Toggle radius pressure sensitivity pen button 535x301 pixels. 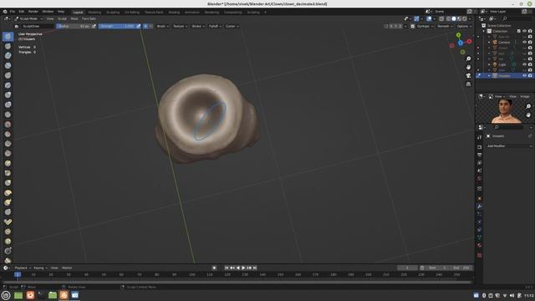coord(94,26)
